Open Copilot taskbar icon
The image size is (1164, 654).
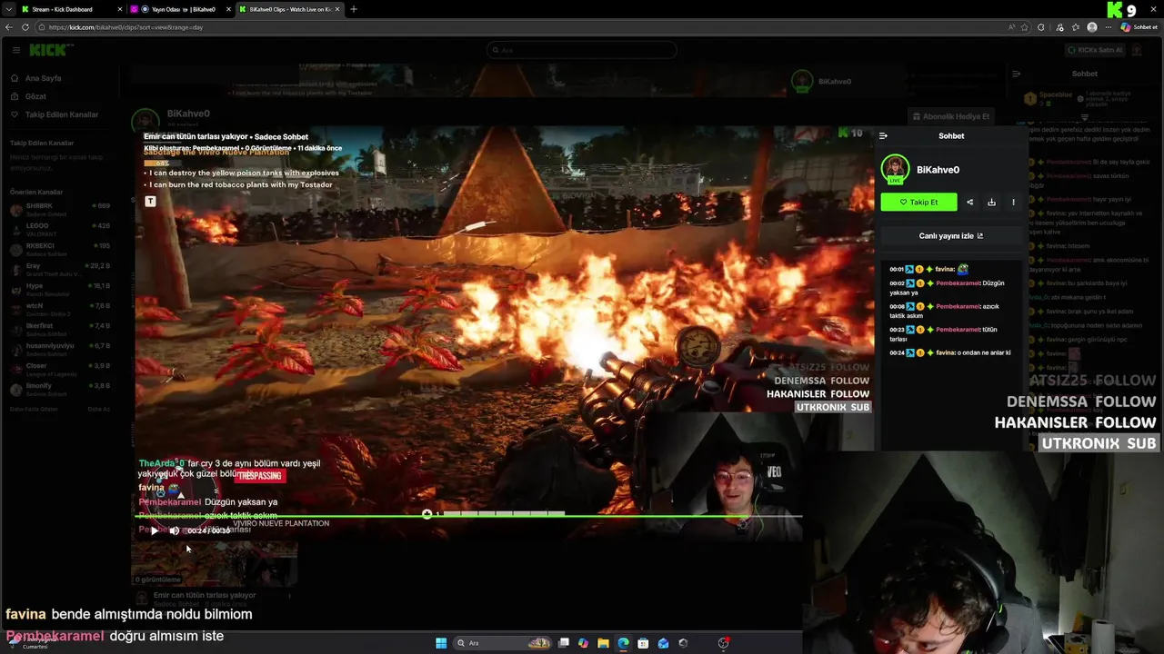point(583,643)
